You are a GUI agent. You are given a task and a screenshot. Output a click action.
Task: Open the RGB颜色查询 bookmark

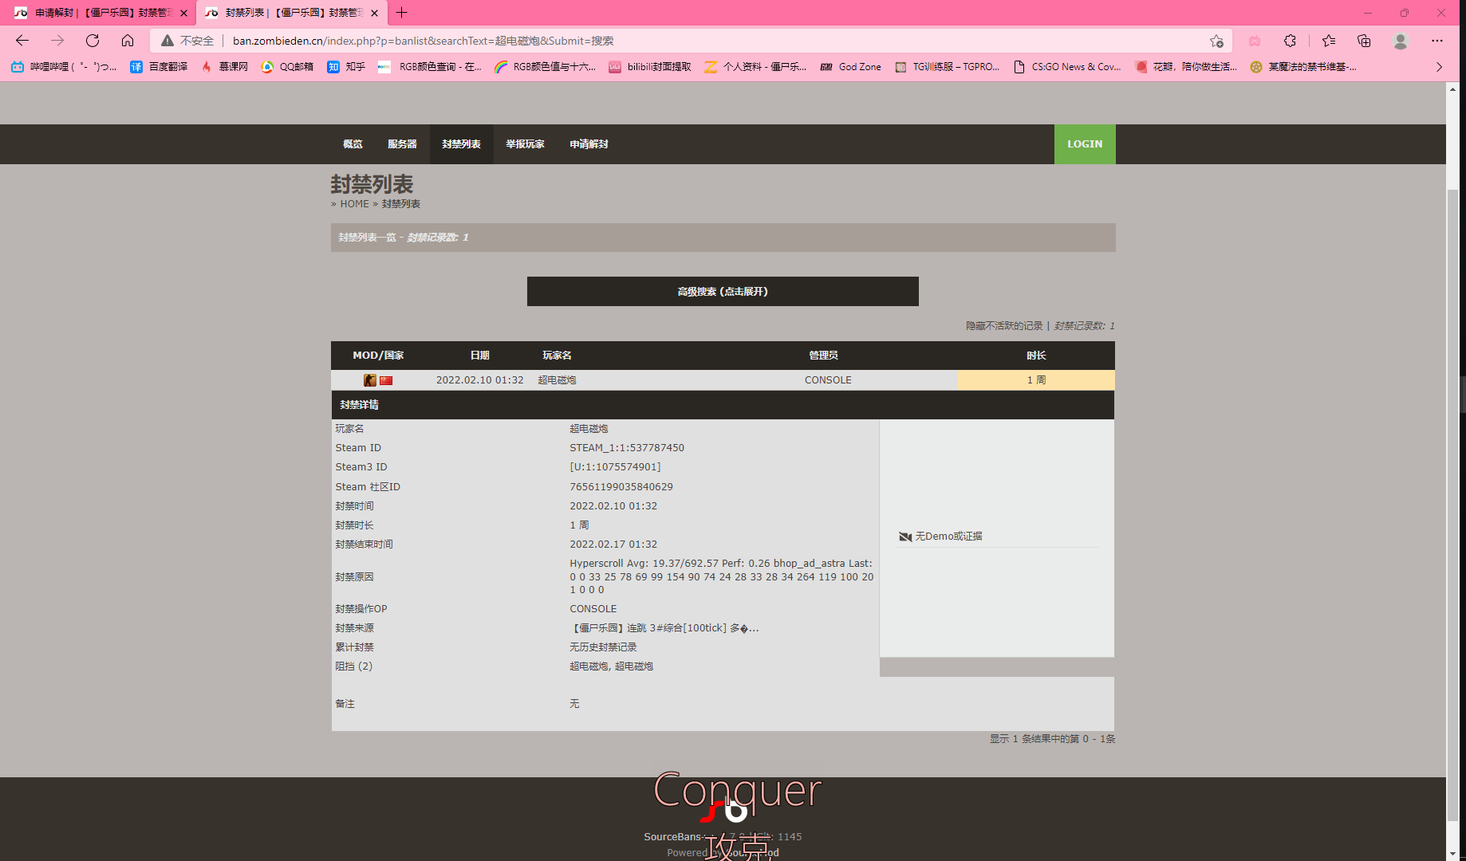coord(430,67)
